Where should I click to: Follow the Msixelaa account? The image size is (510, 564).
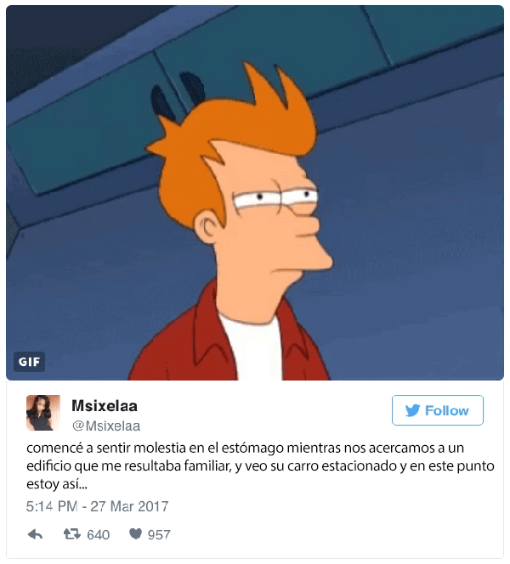coord(437,410)
